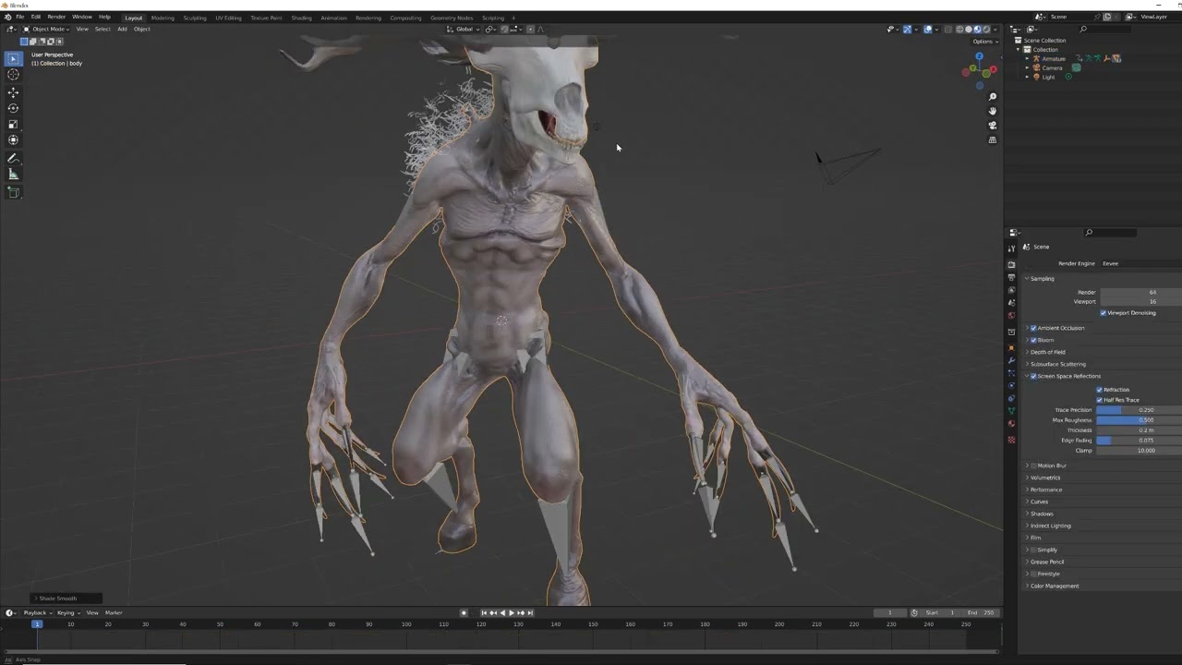The image size is (1182, 665).
Task: Open Global transform orientation dropdown
Action: click(x=464, y=29)
